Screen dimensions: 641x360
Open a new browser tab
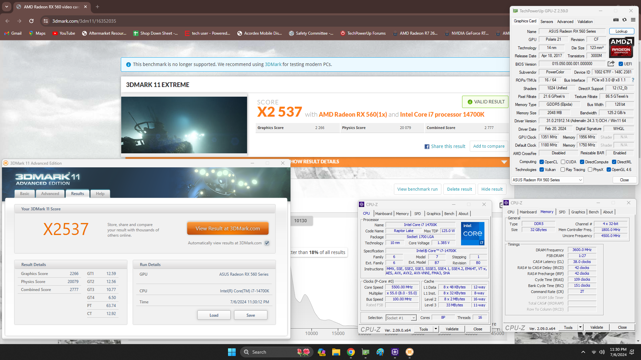97,7
